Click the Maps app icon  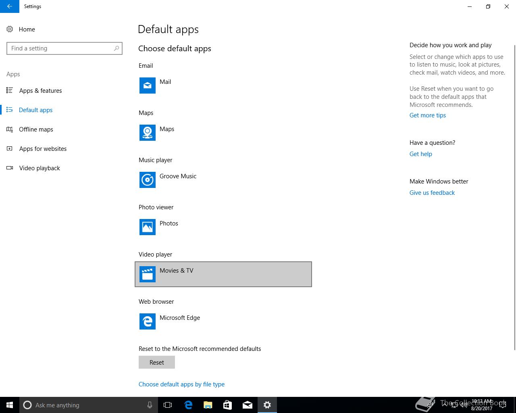(148, 133)
